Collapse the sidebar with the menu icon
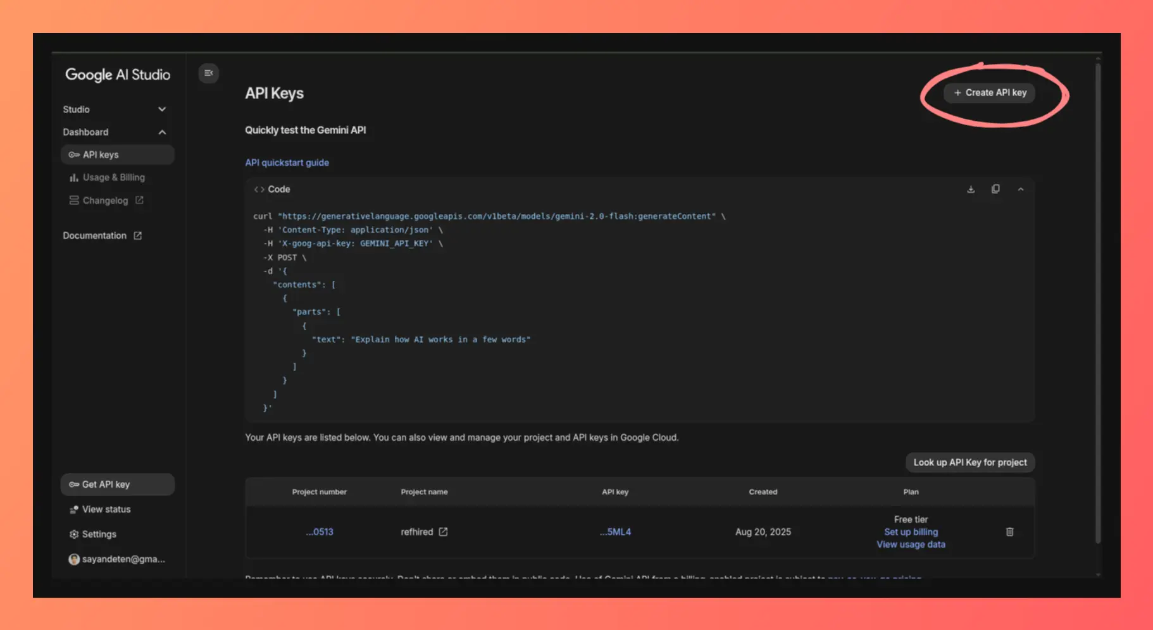 [208, 73]
